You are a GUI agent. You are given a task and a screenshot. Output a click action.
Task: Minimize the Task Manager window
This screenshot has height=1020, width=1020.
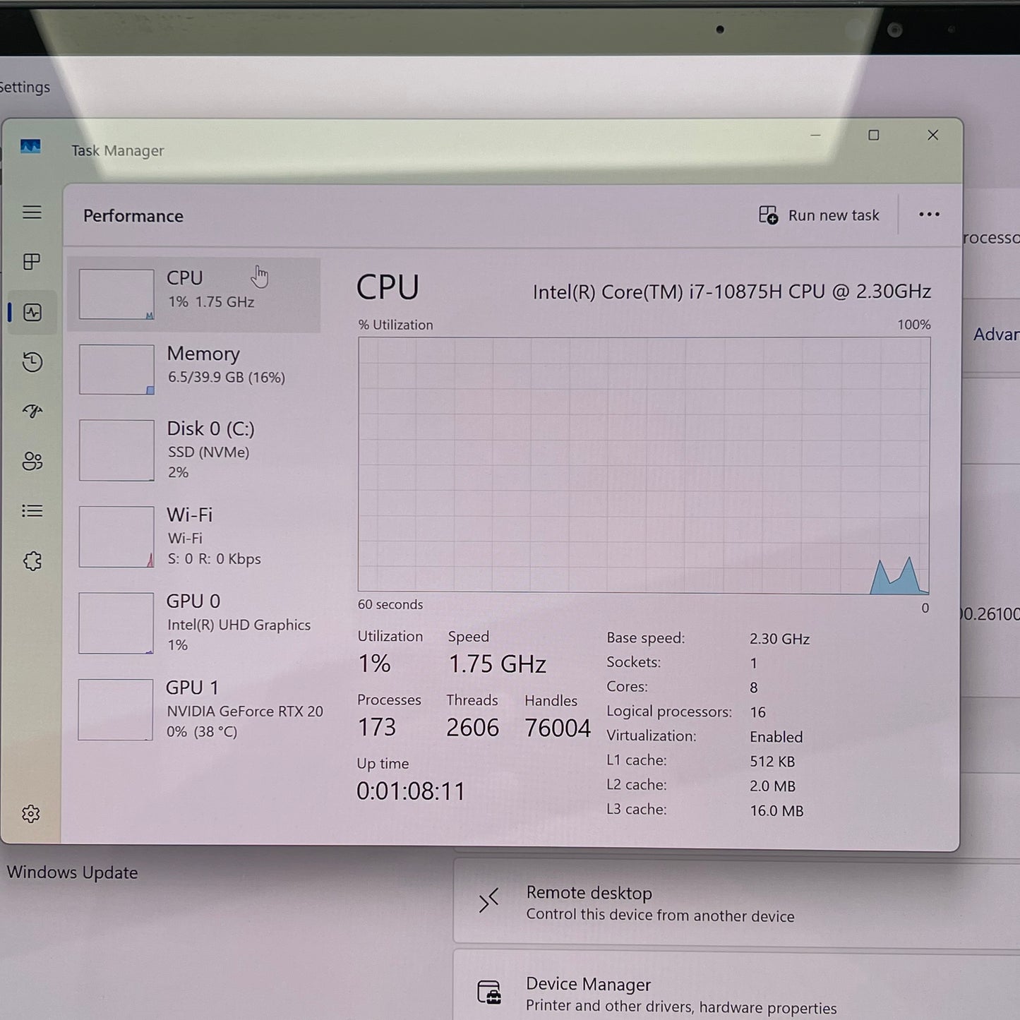click(815, 135)
